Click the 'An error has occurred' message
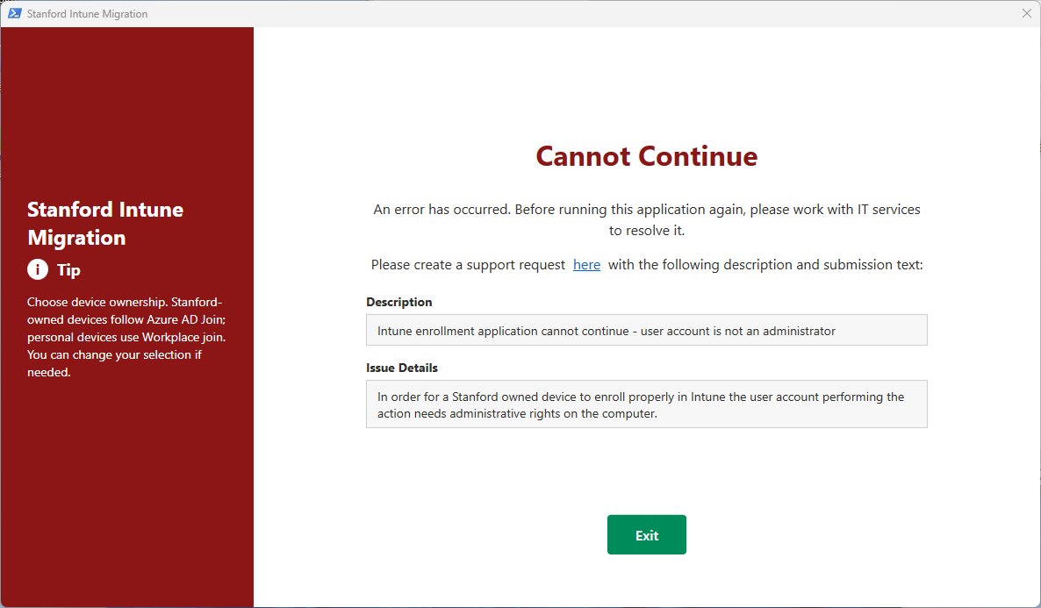The height and width of the screenshot is (608, 1041). 646,219
